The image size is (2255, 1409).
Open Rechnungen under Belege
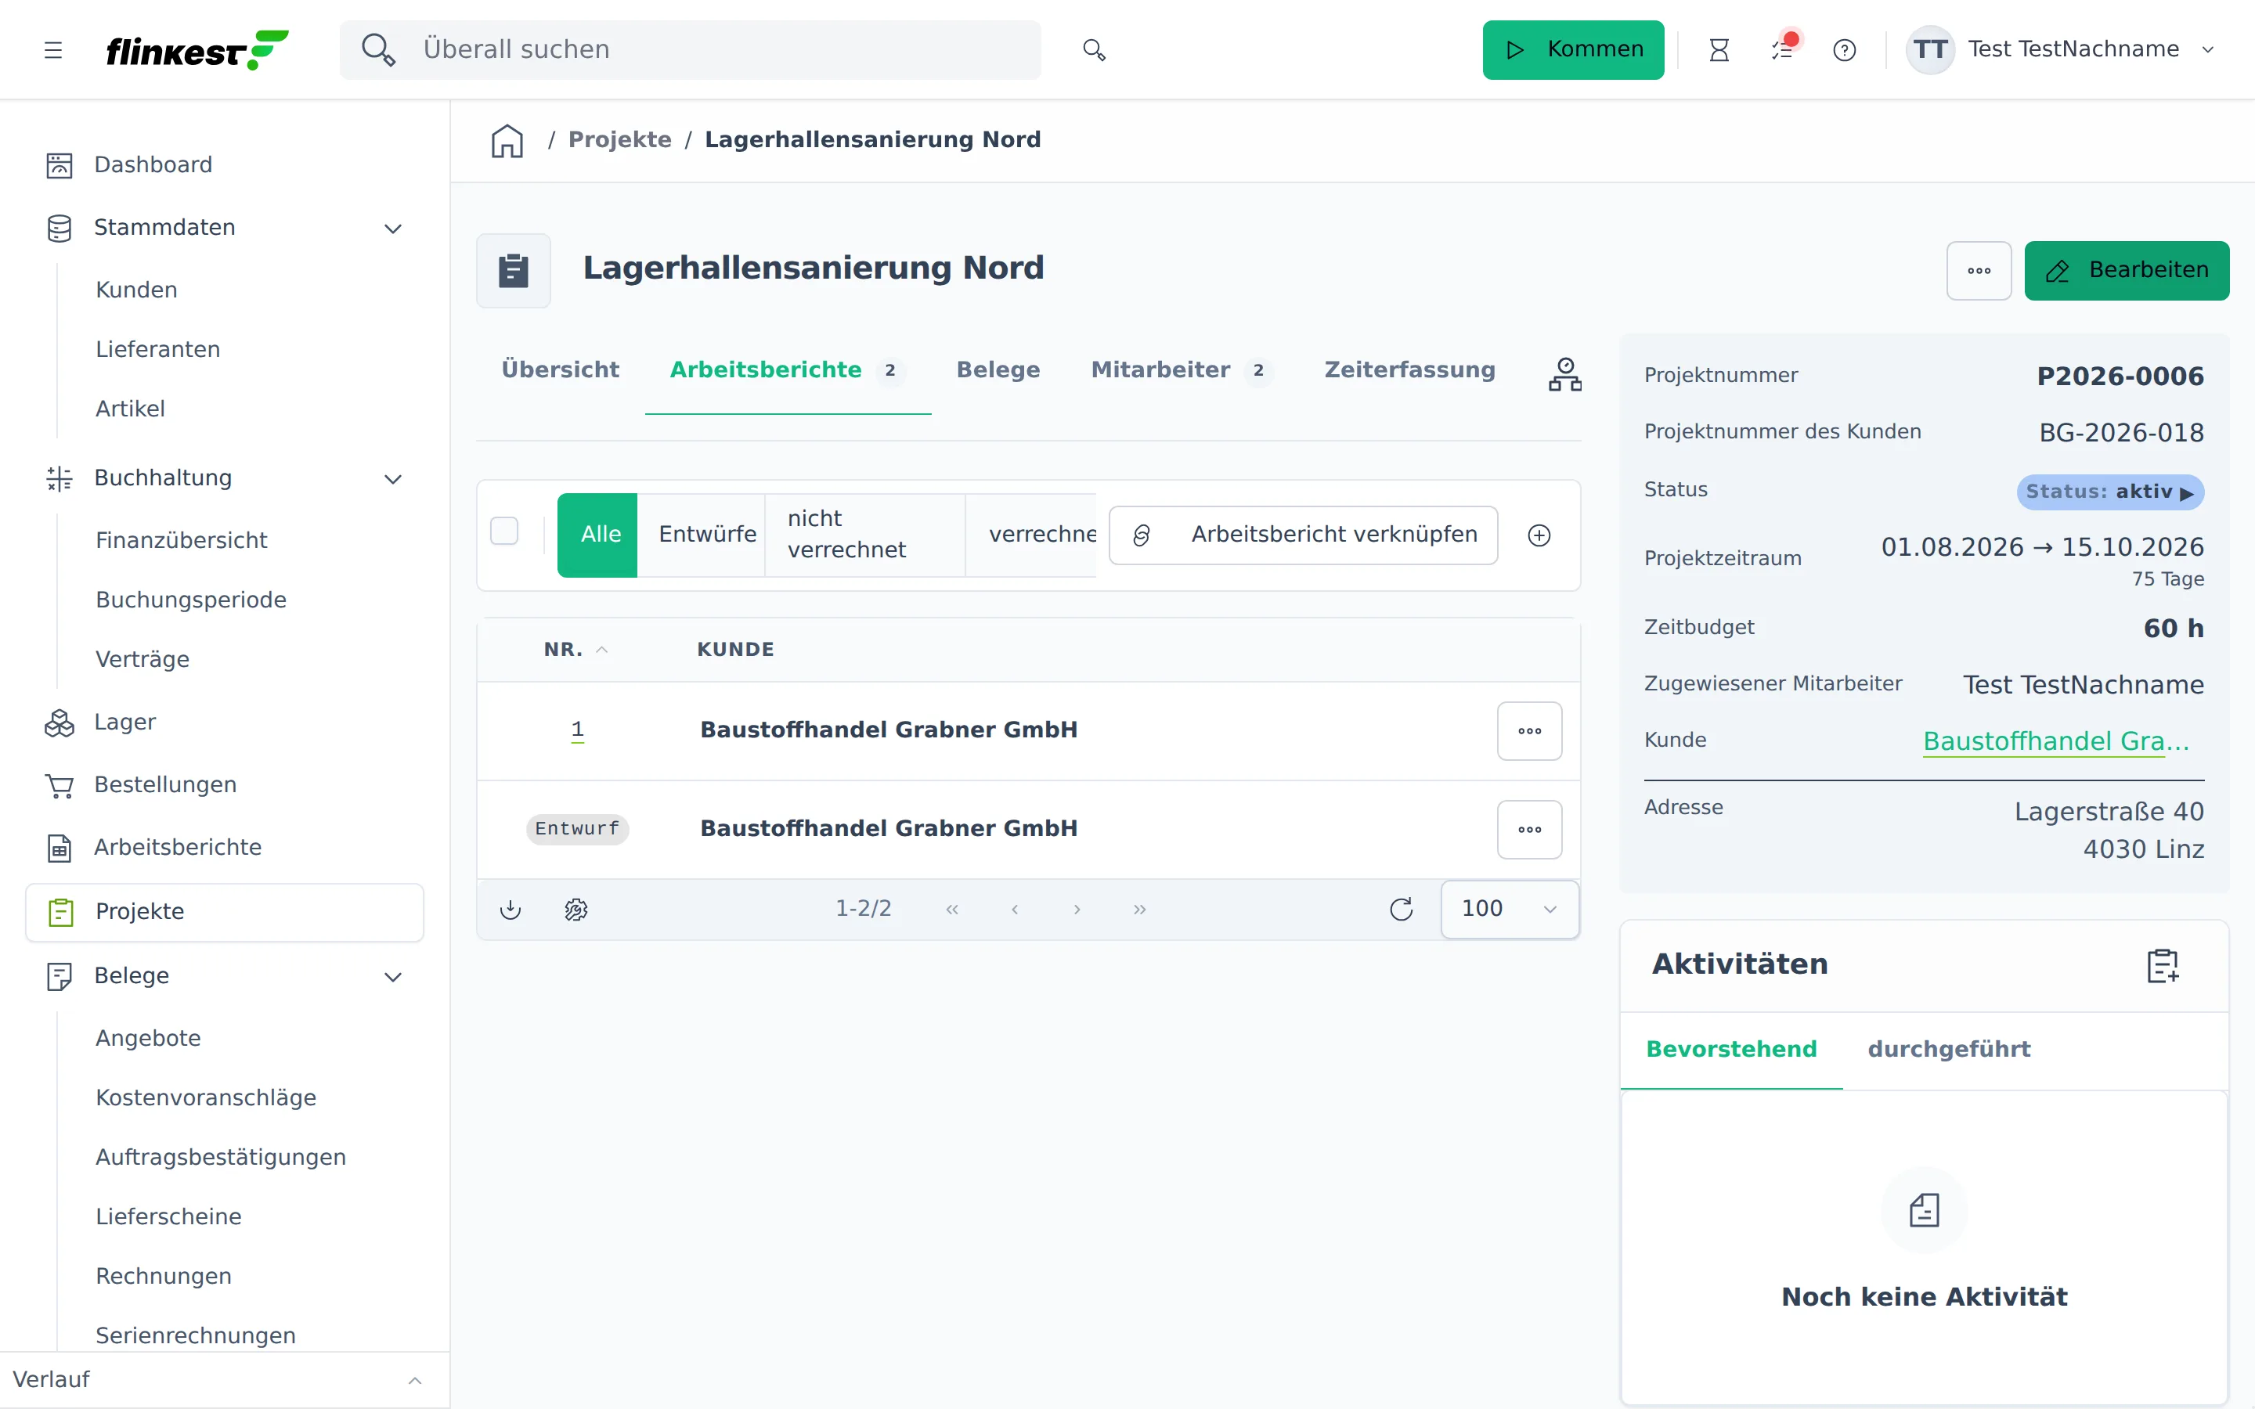pos(164,1277)
